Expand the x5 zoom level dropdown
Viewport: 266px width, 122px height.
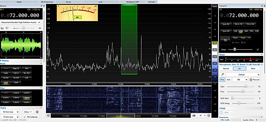click(x=202, y=115)
